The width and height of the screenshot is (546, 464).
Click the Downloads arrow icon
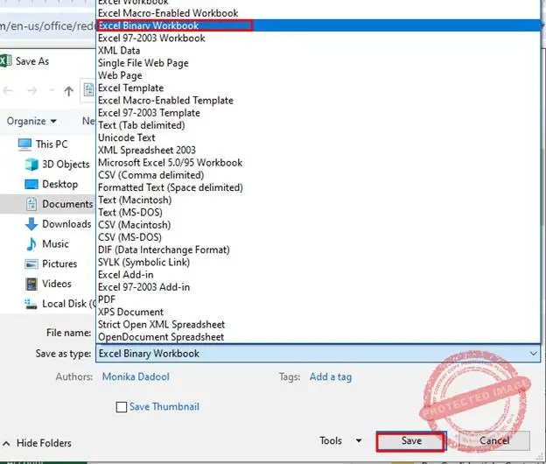coord(31,224)
